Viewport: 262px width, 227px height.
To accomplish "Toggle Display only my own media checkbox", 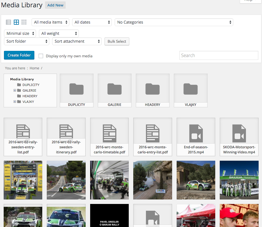I will pyautogui.click(x=41, y=56).
